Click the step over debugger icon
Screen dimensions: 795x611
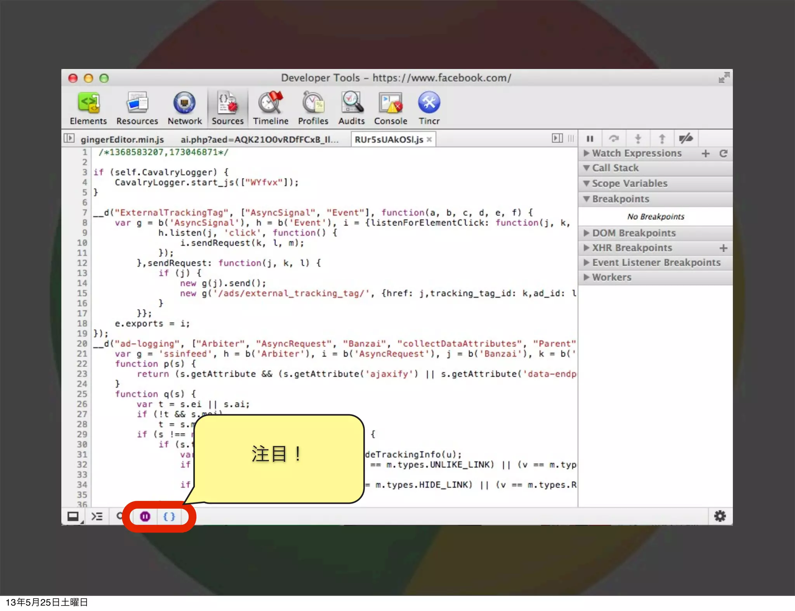coord(614,138)
